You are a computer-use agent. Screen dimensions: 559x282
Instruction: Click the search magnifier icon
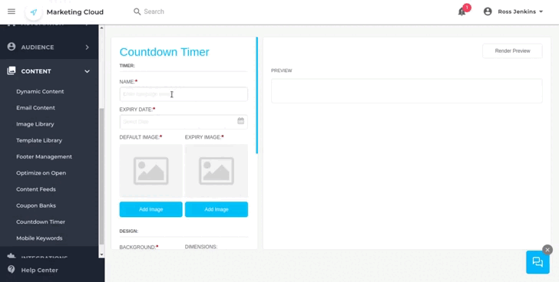coord(137,11)
